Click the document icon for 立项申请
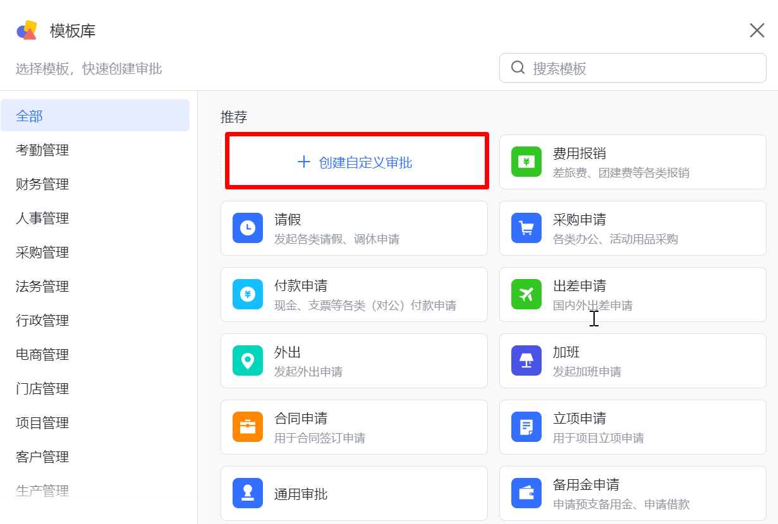 click(526, 427)
